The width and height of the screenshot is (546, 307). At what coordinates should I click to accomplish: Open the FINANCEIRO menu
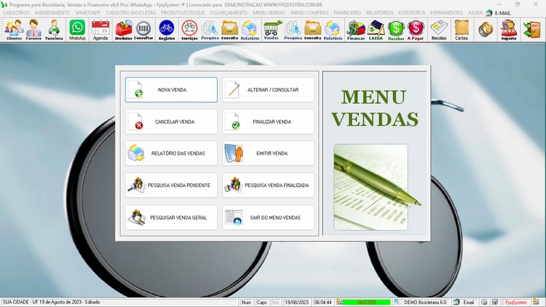pos(347,12)
